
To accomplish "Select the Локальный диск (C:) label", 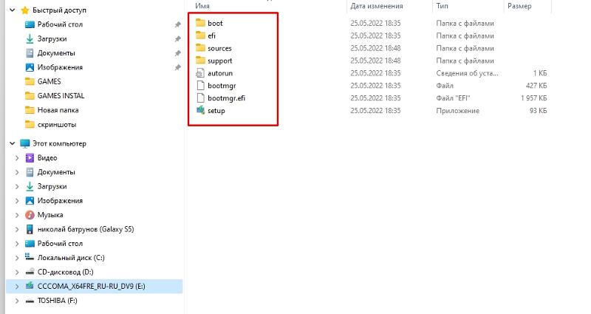I will (71, 258).
